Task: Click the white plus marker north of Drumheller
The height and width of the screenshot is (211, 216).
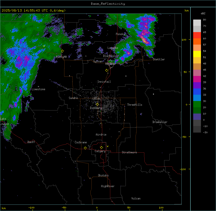Action: (x=153, y=94)
